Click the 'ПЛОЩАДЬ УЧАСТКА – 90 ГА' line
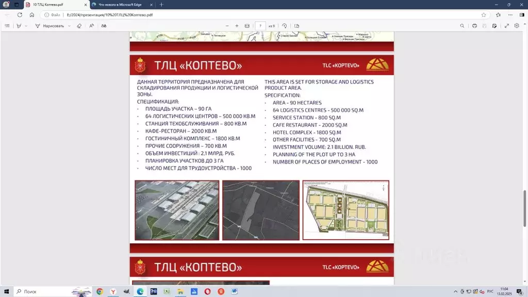The width and height of the screenshot is (528, 297). (x=178, y=109)
